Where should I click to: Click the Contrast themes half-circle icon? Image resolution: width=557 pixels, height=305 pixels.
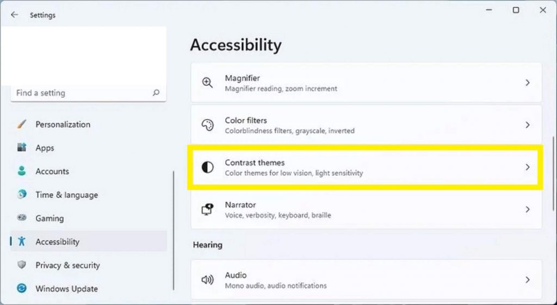coord(207,167)
